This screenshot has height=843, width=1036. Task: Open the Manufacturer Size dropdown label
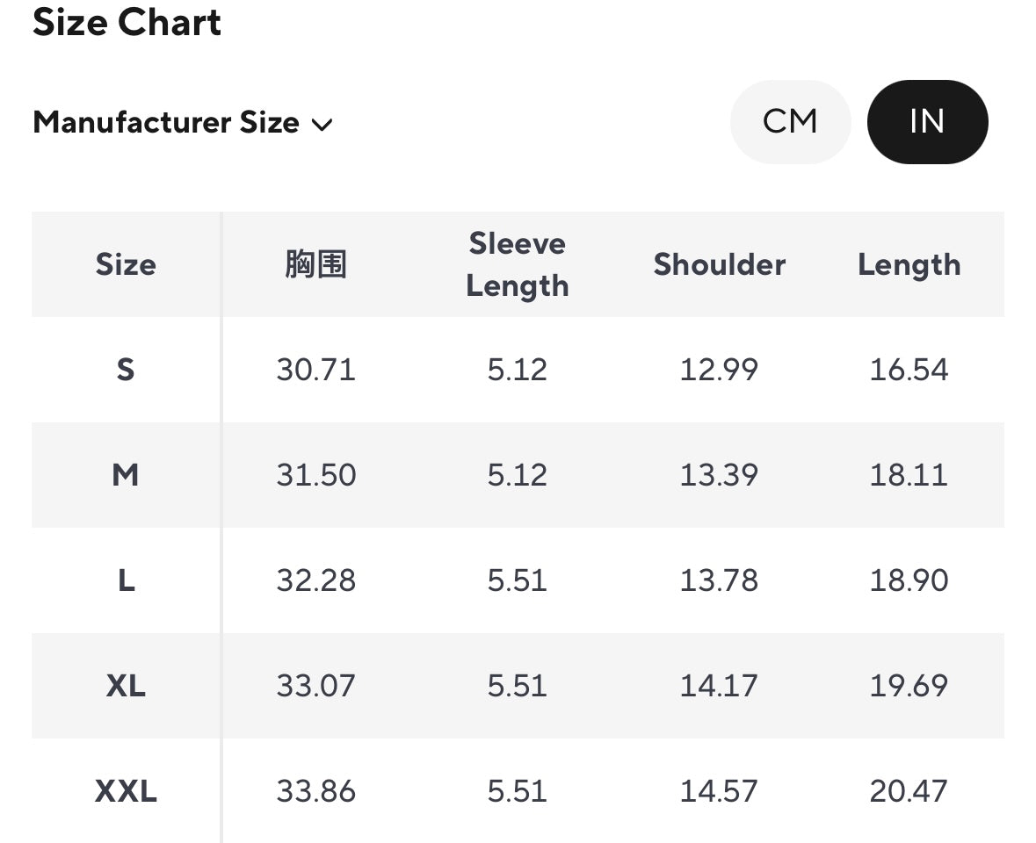pyautogui.click(x=166, y=123)
